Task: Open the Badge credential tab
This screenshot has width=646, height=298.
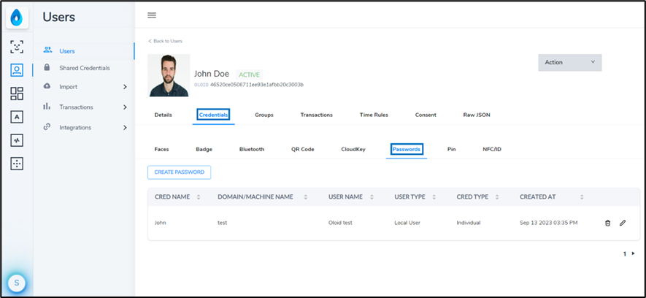Action: coord(204,149)
